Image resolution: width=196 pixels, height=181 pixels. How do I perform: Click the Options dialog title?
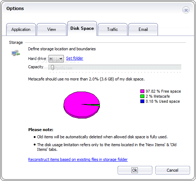click(x=15, y=9)
